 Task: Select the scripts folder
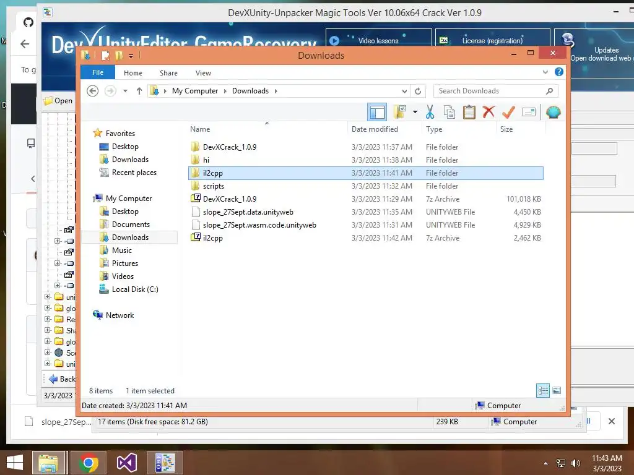tap(213, 186)
